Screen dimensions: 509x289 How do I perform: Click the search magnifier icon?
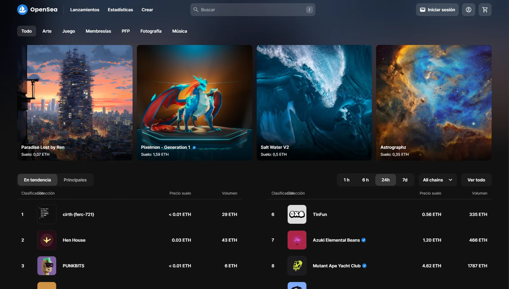coord(196,10)
